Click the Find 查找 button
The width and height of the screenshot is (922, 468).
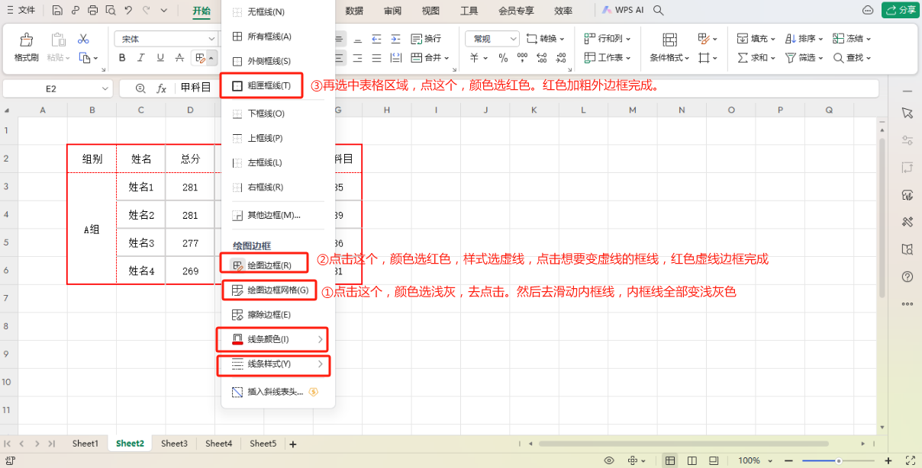coord(852,58)
